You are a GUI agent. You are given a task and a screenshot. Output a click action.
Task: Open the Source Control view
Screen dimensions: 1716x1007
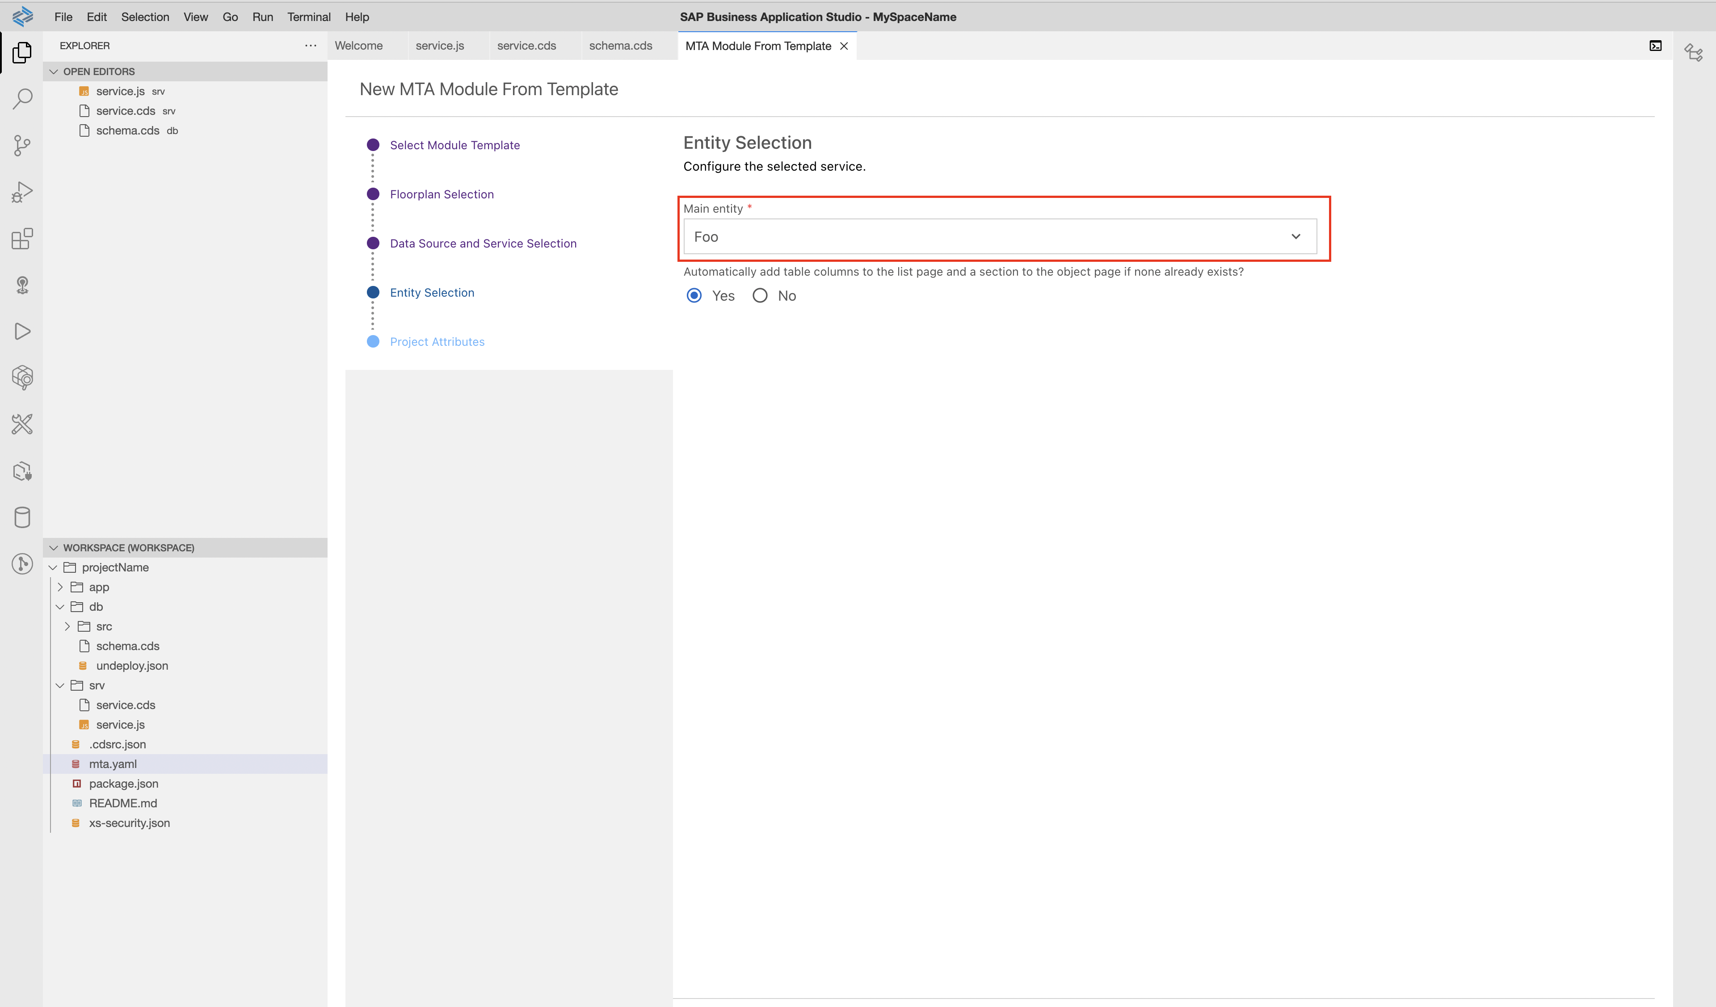coord(22,145)
